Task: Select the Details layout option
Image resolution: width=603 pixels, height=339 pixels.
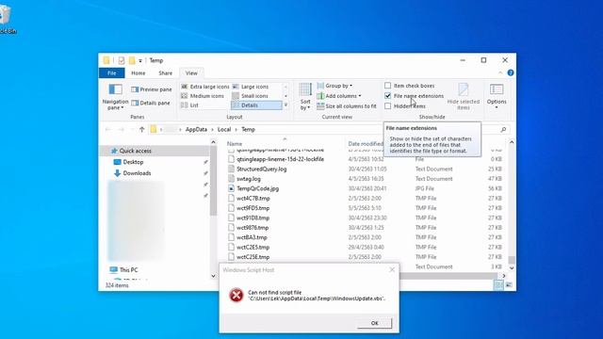Action: [x=256, y=105]
